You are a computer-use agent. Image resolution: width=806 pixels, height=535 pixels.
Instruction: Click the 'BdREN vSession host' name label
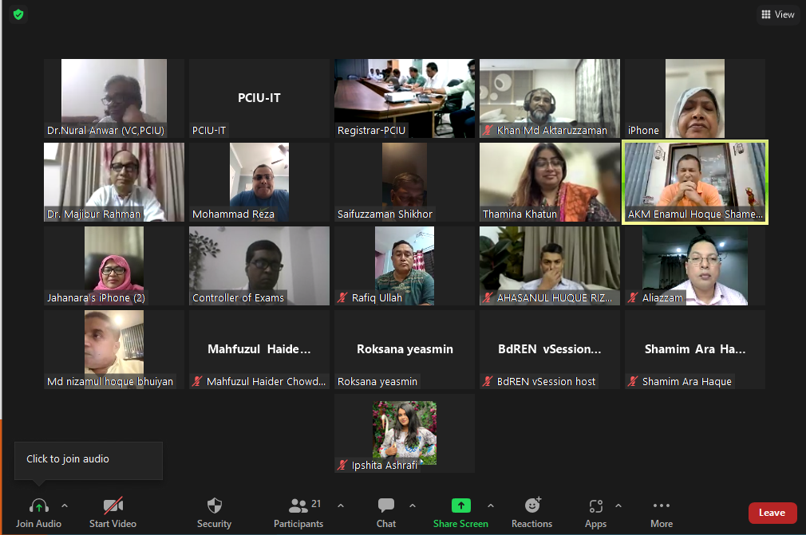pos(546,381)
